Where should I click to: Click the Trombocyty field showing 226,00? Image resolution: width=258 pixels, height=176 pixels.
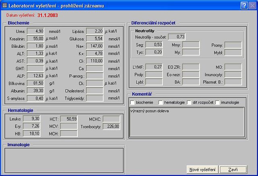tap(111, 127)
